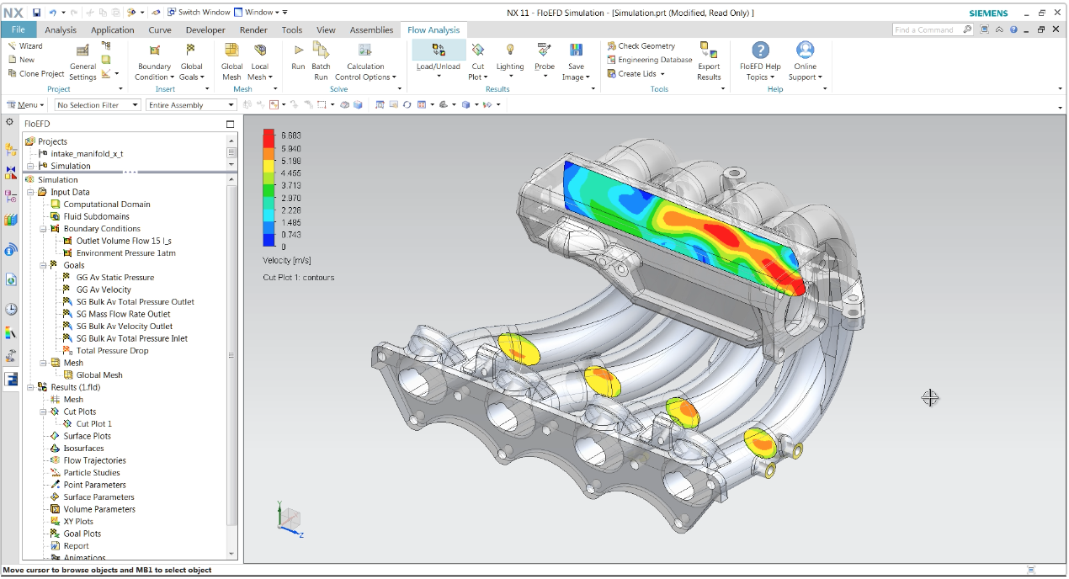Image resolution: width=1069 pixels, height=579 pixels.
Task: Collapse Cut Plots tree node
Action: (x=44, y=412)
